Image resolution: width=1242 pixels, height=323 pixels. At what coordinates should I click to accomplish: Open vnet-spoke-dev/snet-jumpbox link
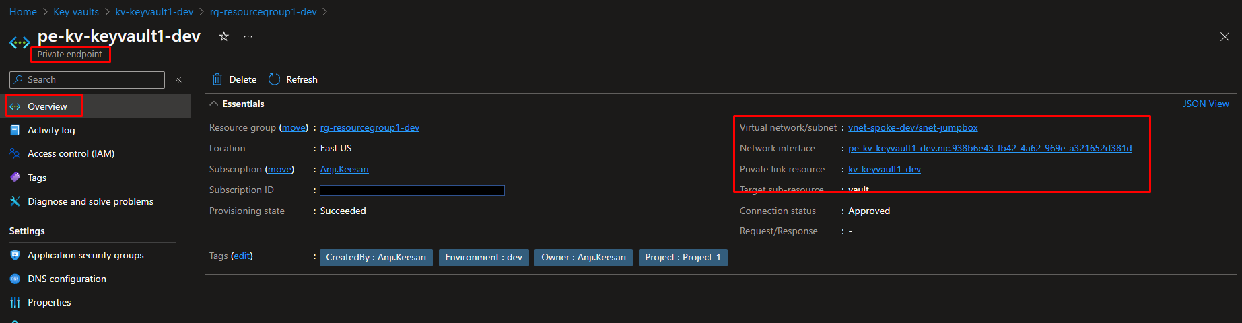(x=913, y=127)
